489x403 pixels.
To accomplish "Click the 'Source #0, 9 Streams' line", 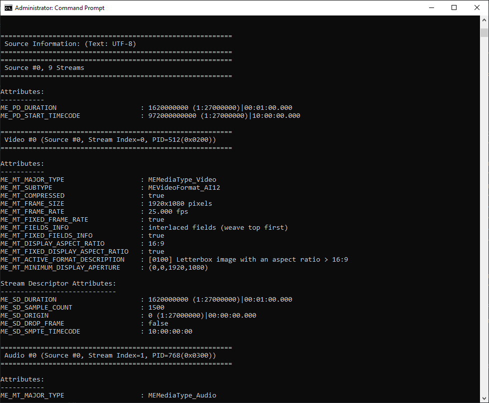I will point(44,68).
